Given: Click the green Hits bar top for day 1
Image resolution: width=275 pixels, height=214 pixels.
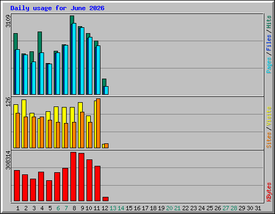Looking at the screenshot, I should pos(16,41).
